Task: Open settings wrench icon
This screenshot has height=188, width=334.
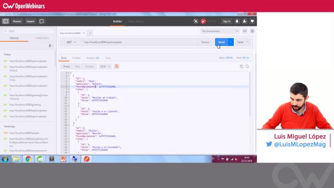Action: click(x=245, y=21)
